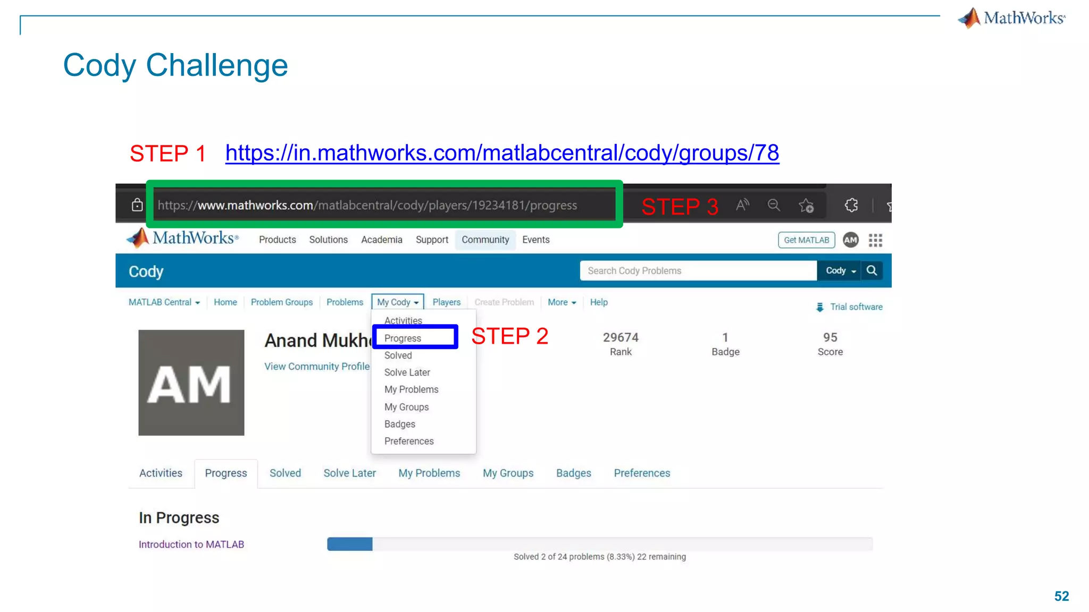Switch to Solved tab
Image resolution: width=1089 pixels, height=612 pixels.
click(x=285, y=473)
